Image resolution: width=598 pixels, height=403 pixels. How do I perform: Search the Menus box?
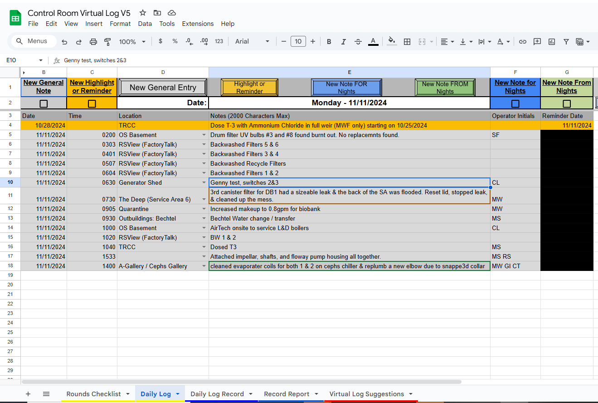(34, 41)
